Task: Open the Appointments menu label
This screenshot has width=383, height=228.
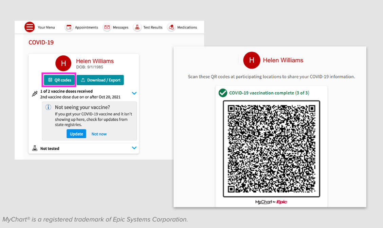Action: click(x=87, y=27)
